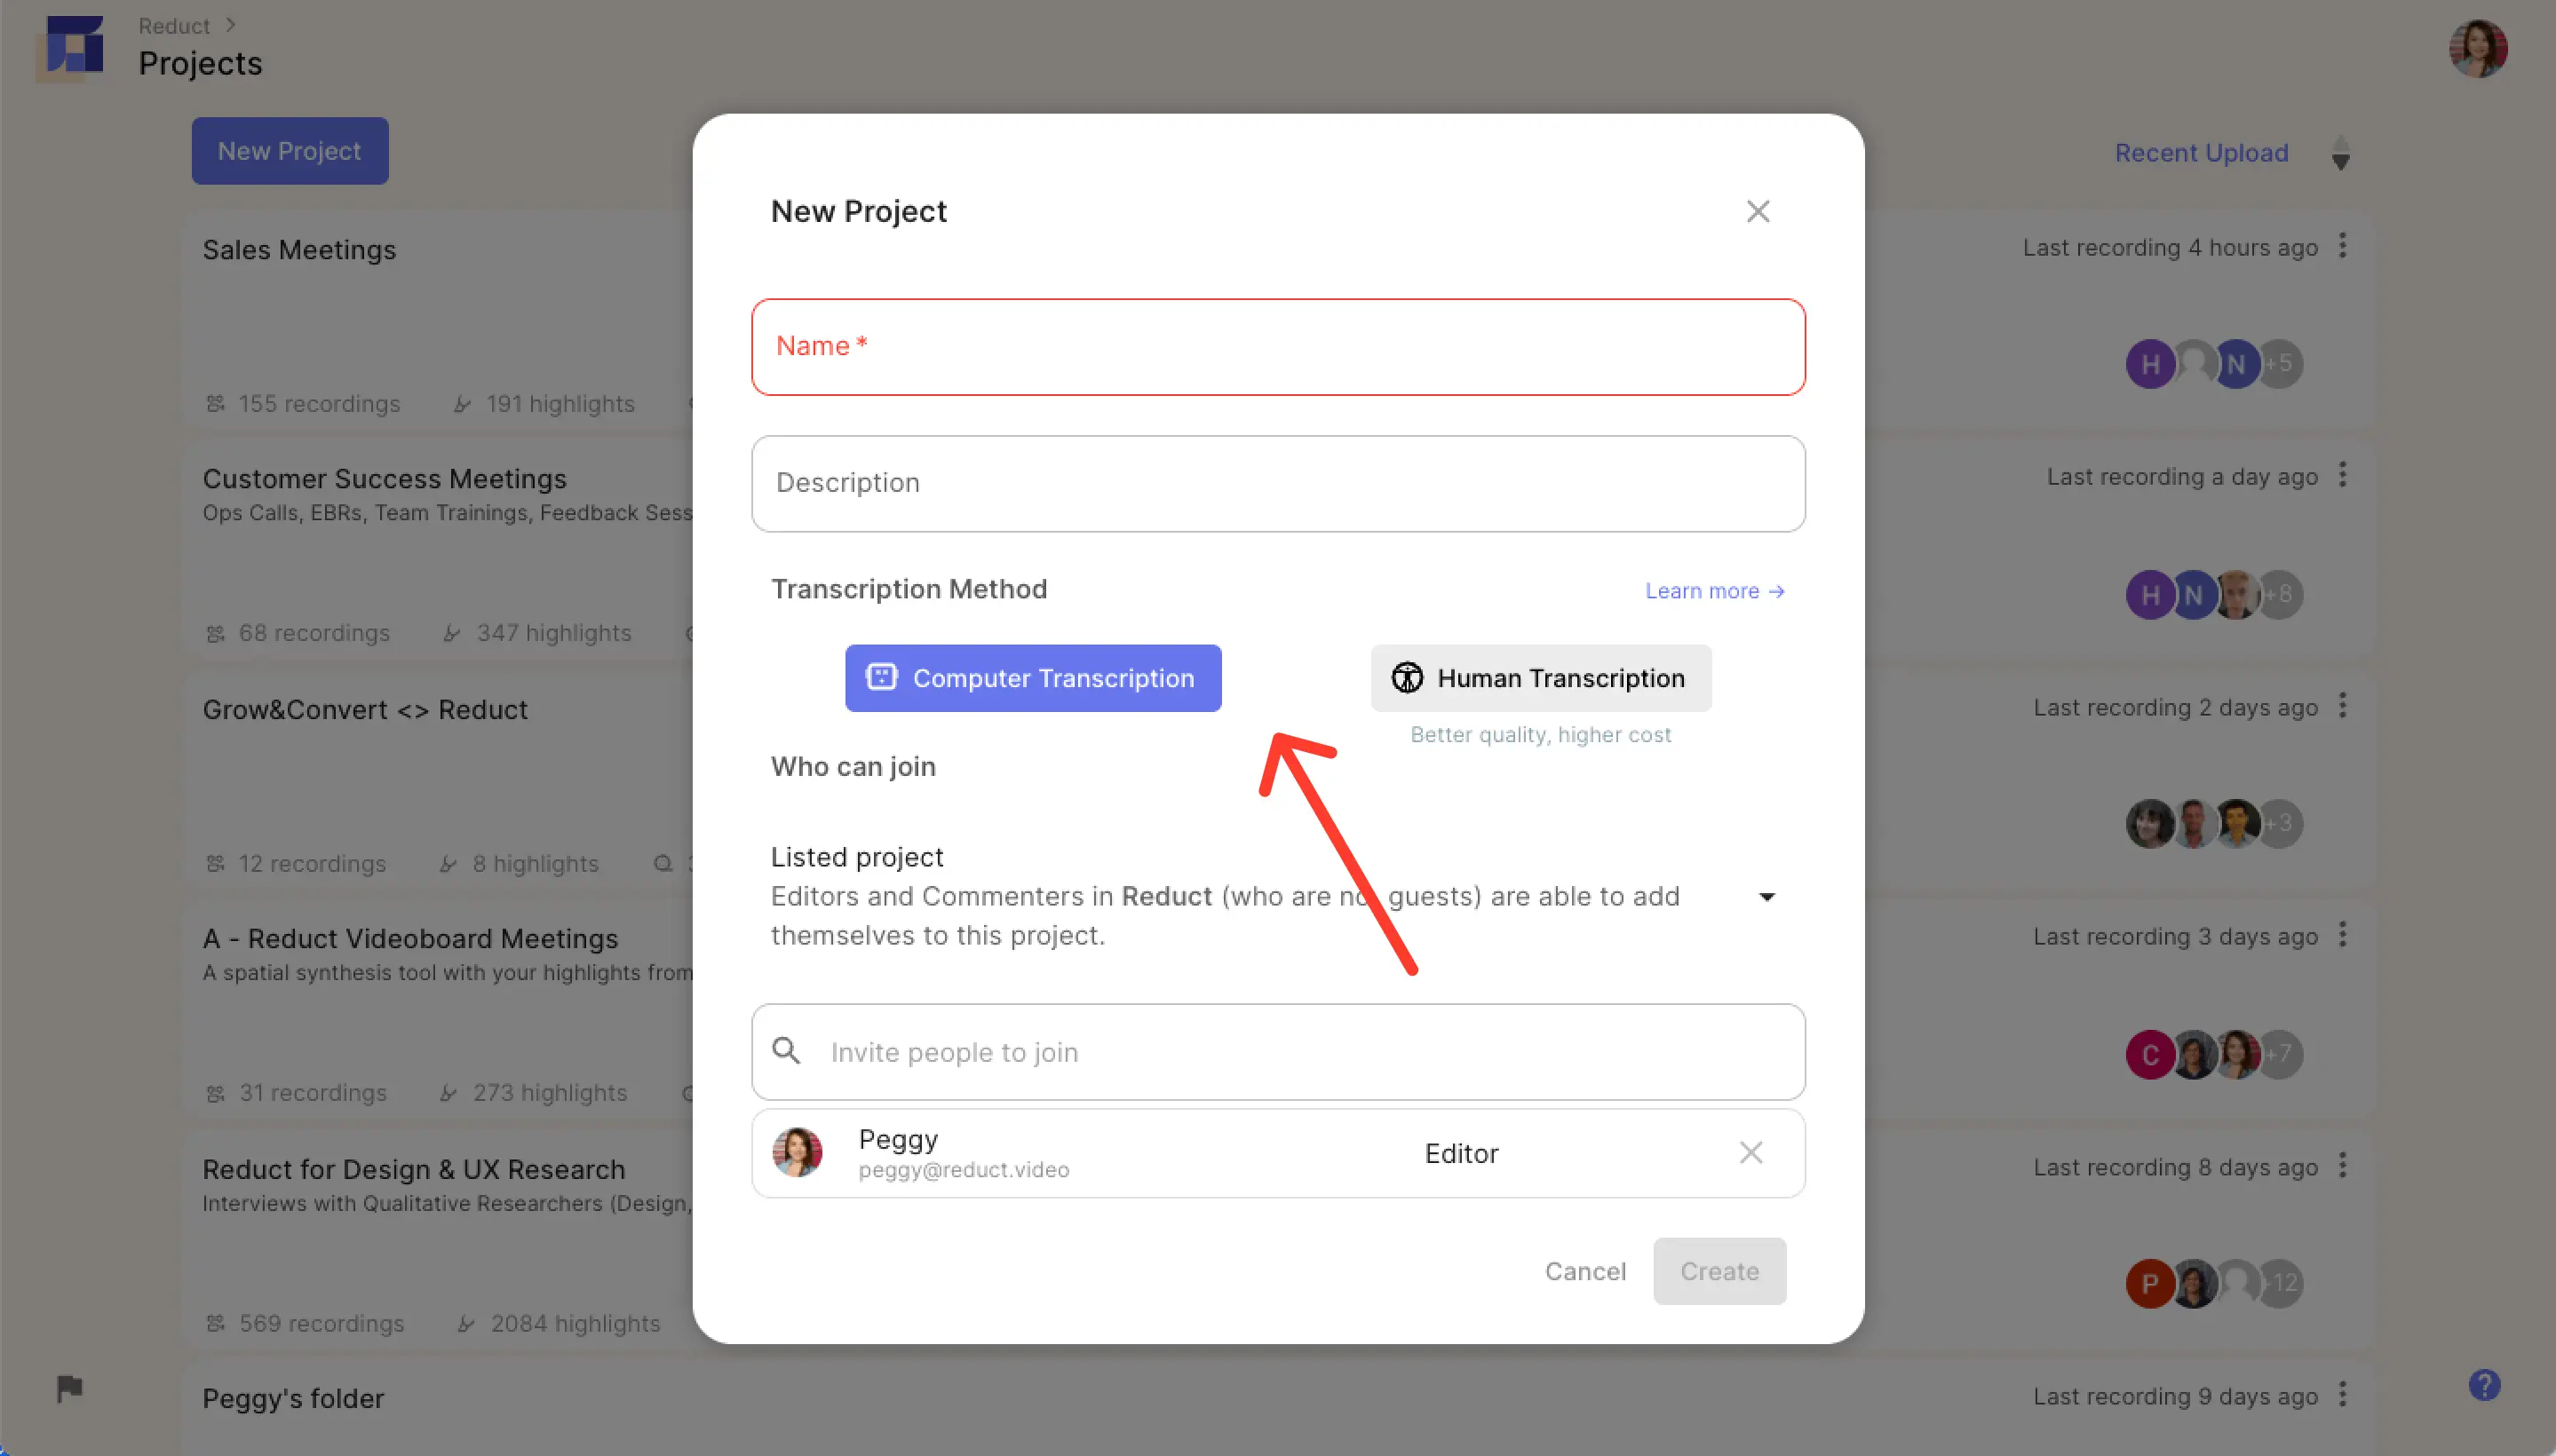Screen dimensions: 2556x1456
Task: Open A - Reduct Videoboard Meetings project
Action: [x=410, y=939]
